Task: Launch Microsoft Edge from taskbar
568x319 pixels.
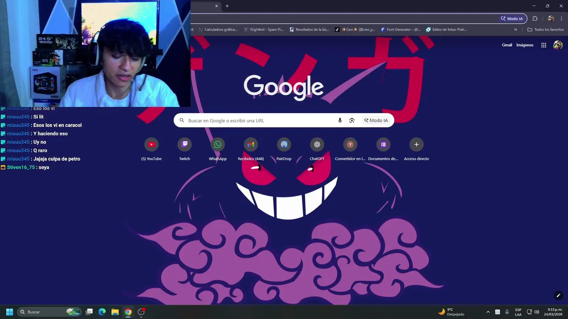Action: click(x=102, y=312)
